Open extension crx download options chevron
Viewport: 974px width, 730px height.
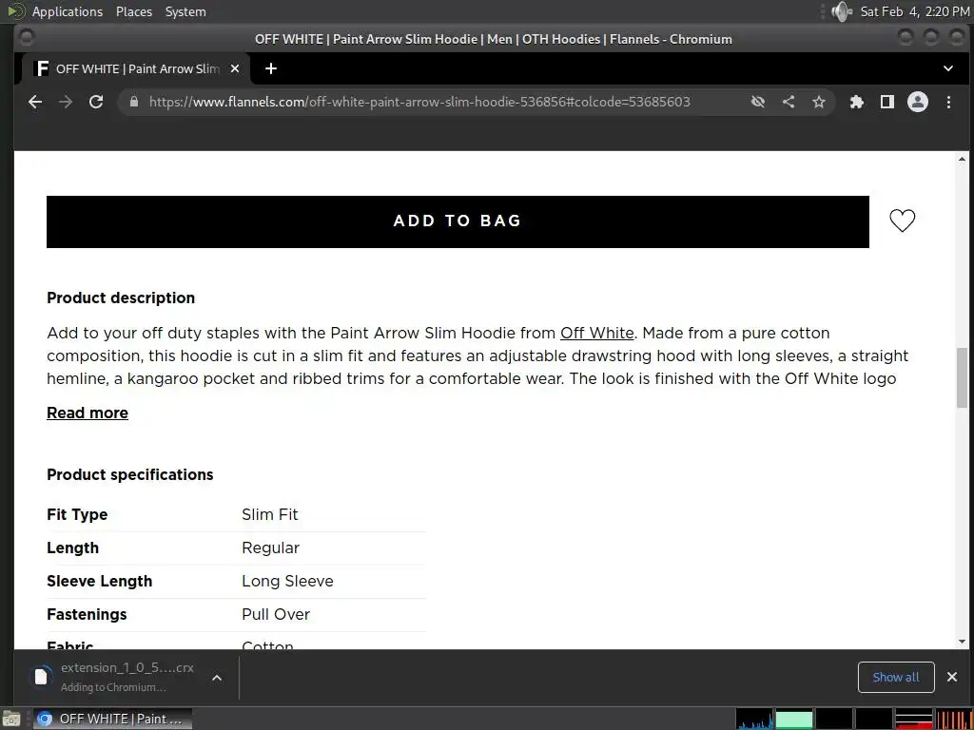coord(217,678)
